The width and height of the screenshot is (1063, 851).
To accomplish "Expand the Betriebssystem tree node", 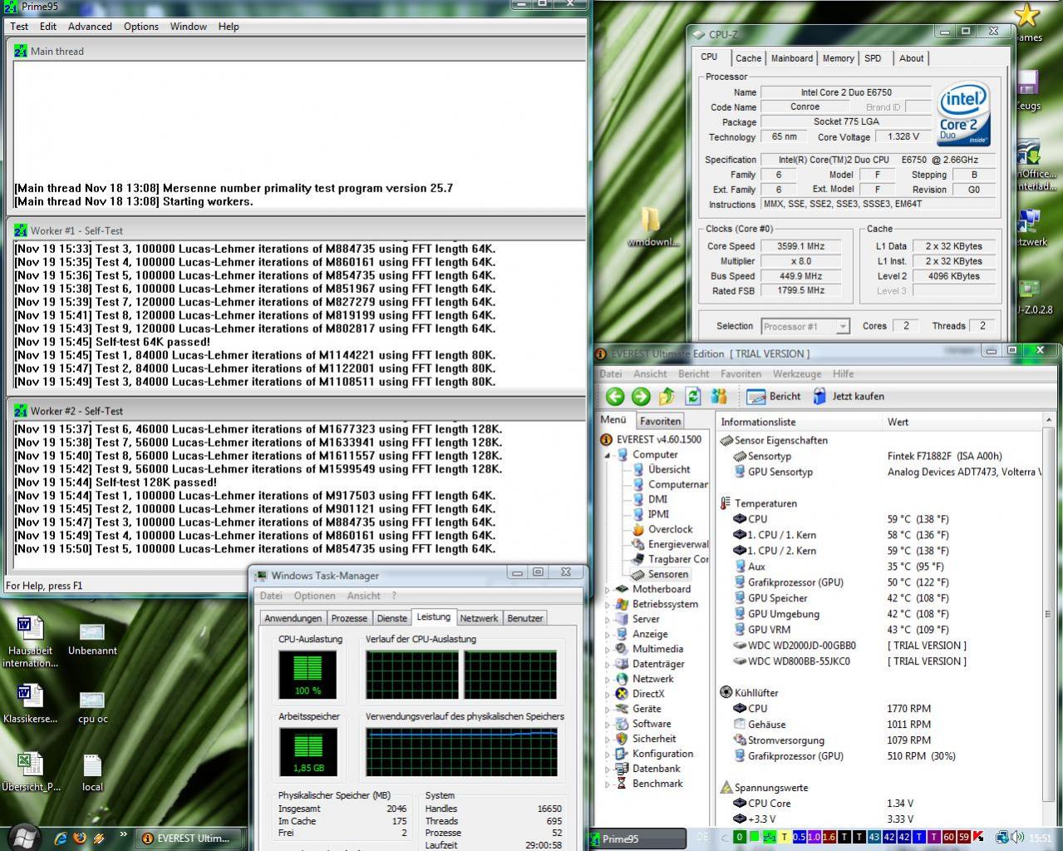I will pos(608,605).
